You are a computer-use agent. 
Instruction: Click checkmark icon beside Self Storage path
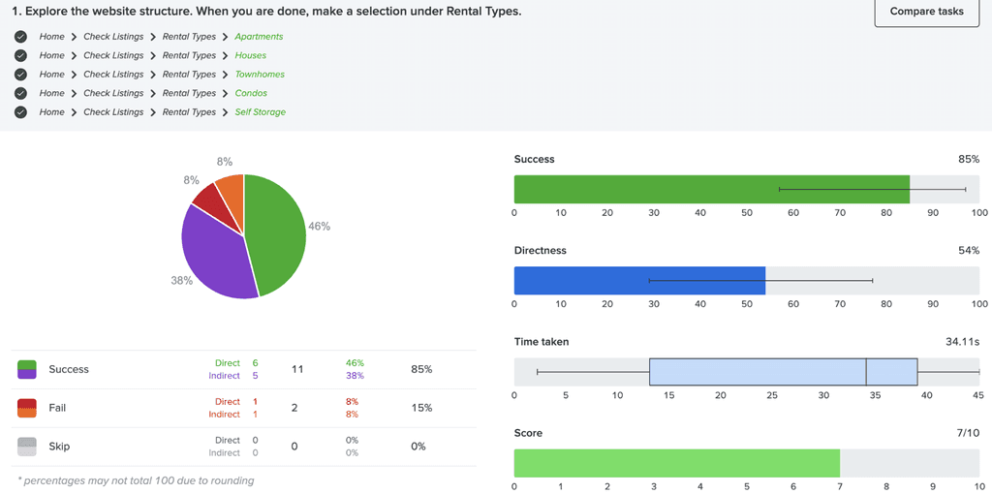pos(21,112)
